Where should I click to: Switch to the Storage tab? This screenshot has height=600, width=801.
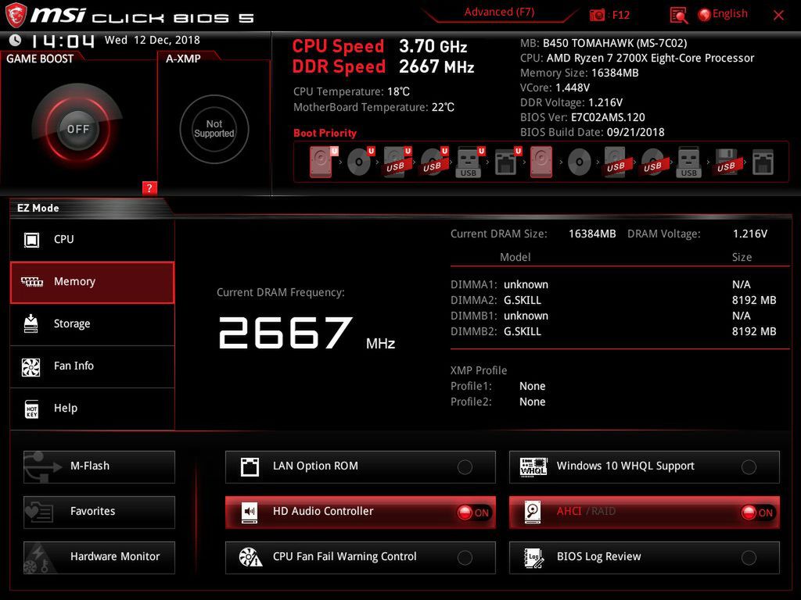[x=92, y=324]
